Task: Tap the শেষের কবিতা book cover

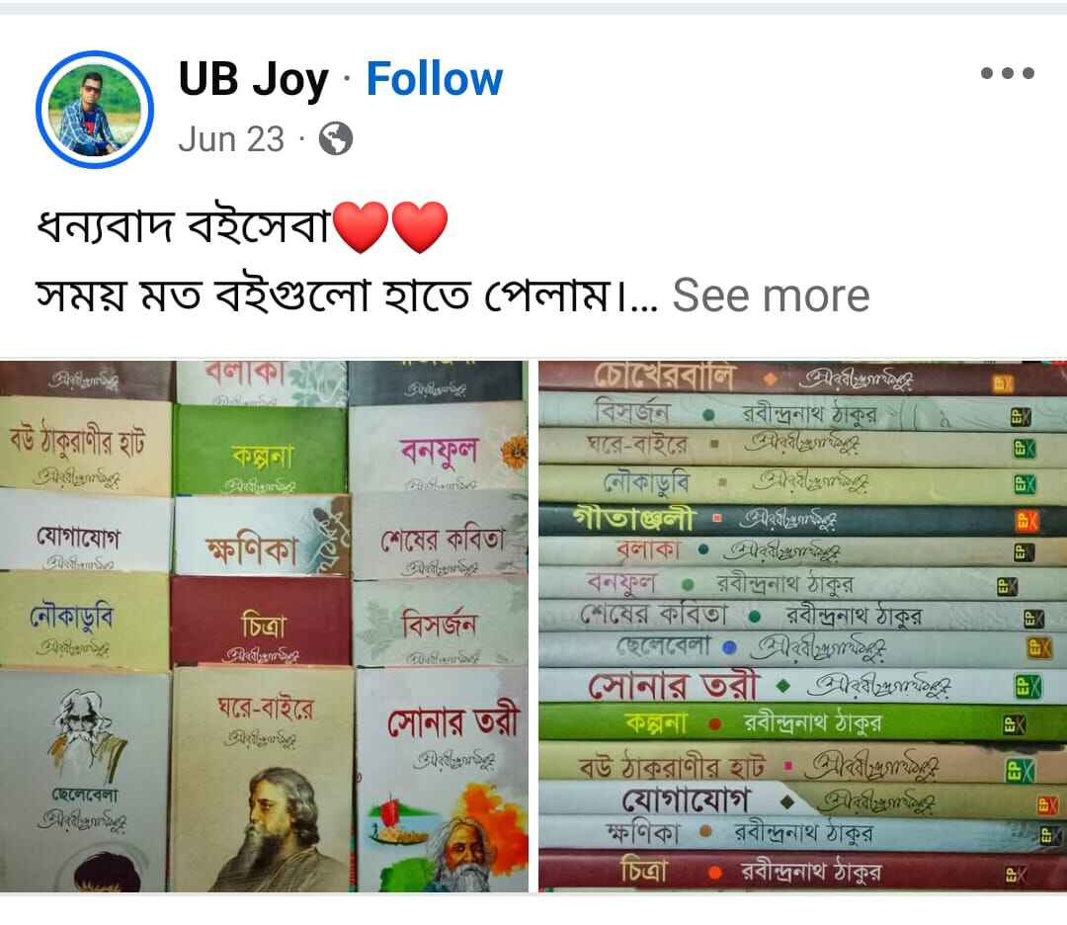Action: 440,536
